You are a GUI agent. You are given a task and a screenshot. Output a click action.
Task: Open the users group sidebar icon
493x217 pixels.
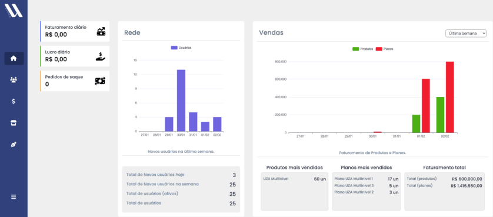(14, 80)
